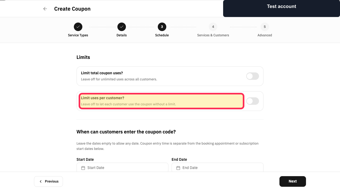Turn on Limit uses per customer switch
The height and width of the screenshot is (191, 340).
coord(253,101)
